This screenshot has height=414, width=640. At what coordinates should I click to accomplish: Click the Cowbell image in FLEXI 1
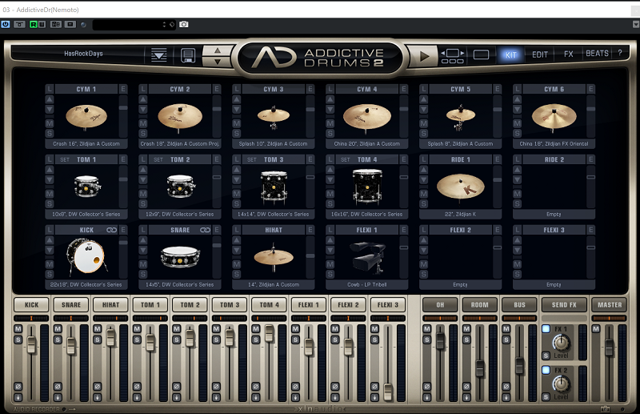[367, 257]
